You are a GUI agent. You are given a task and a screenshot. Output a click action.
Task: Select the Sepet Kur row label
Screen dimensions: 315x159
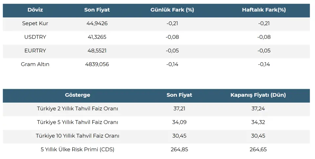tap(35, 24)
